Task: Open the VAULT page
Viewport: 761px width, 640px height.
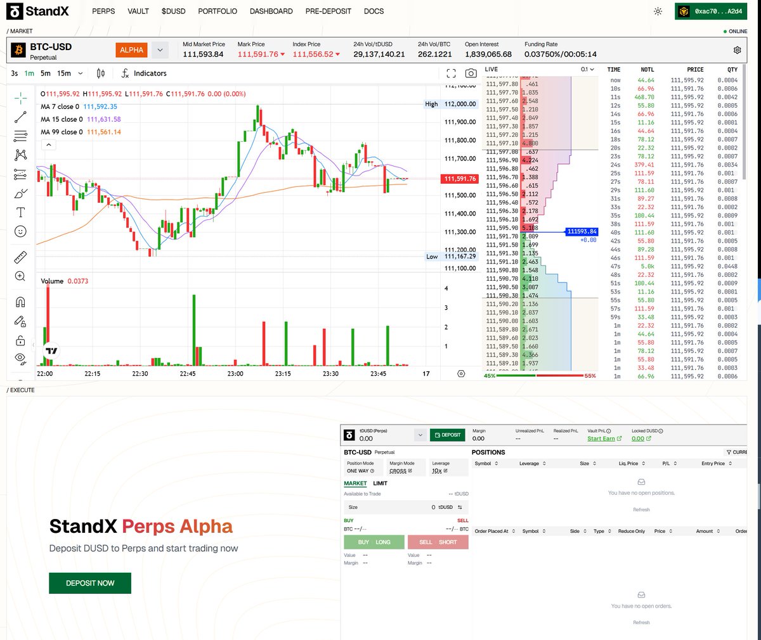Action: (138, 11)
